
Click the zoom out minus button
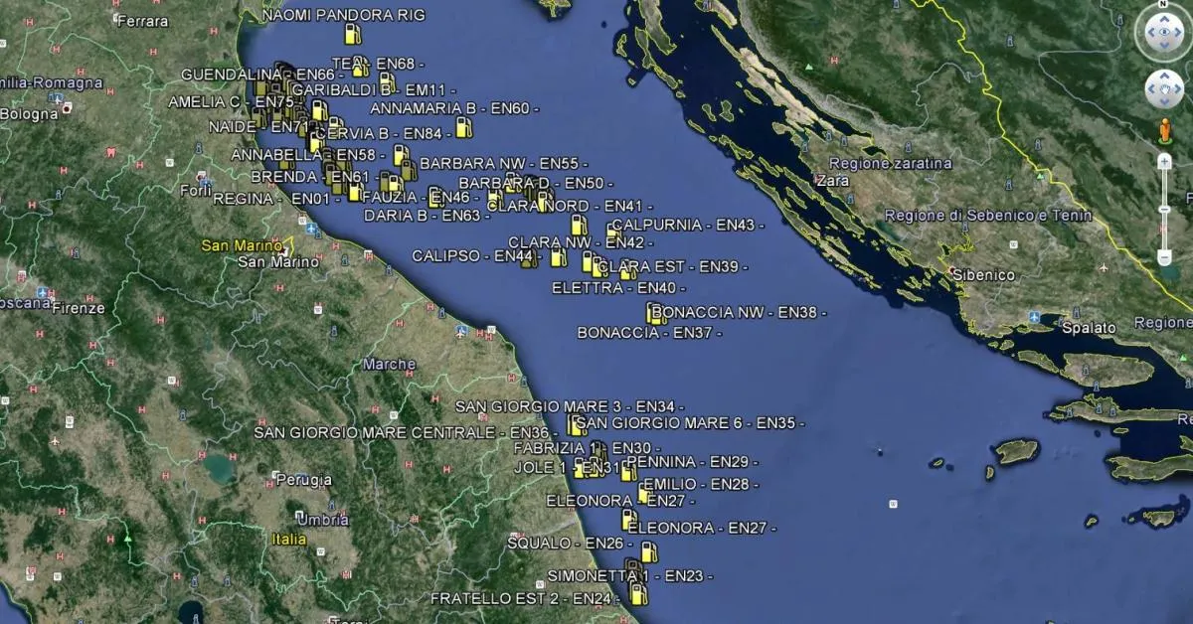click(x=1164, y=257)
